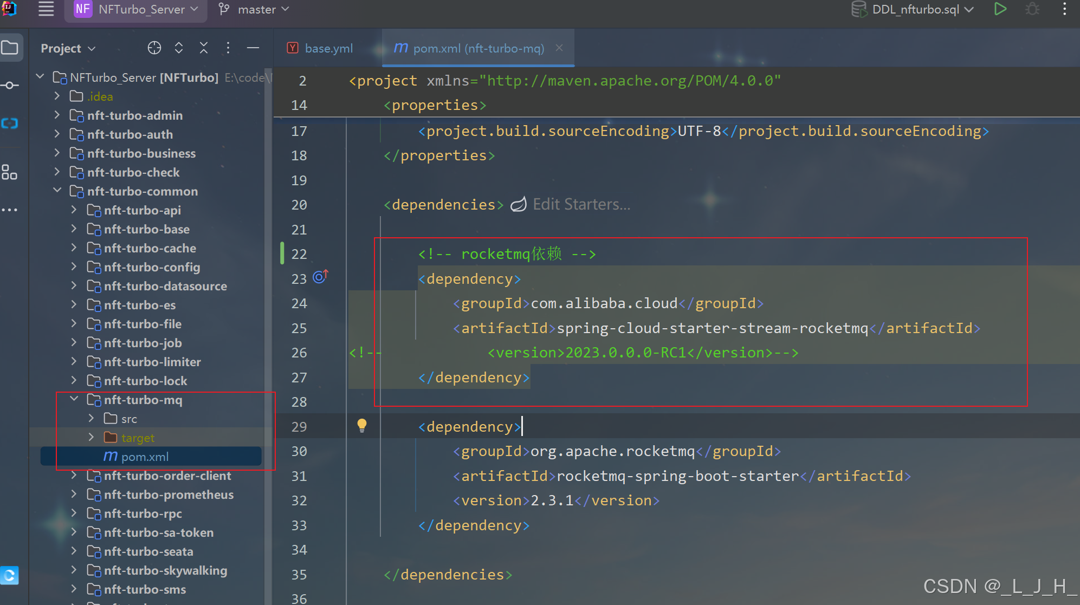Open Project panel options three-dots menu

coord(228,48)
